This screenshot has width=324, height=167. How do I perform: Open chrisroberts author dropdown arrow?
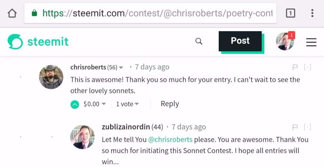click(x=121, y=68)
